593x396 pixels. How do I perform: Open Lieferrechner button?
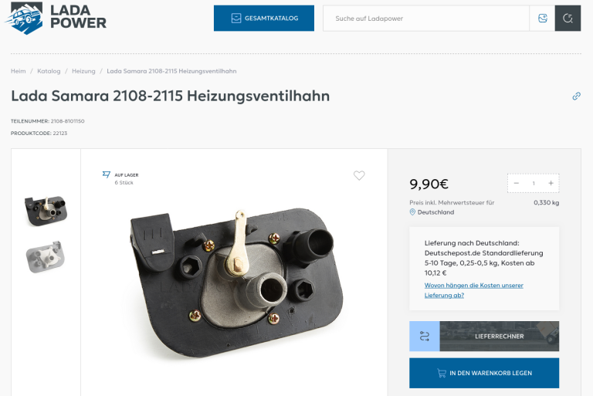click(x=500, y=337)
